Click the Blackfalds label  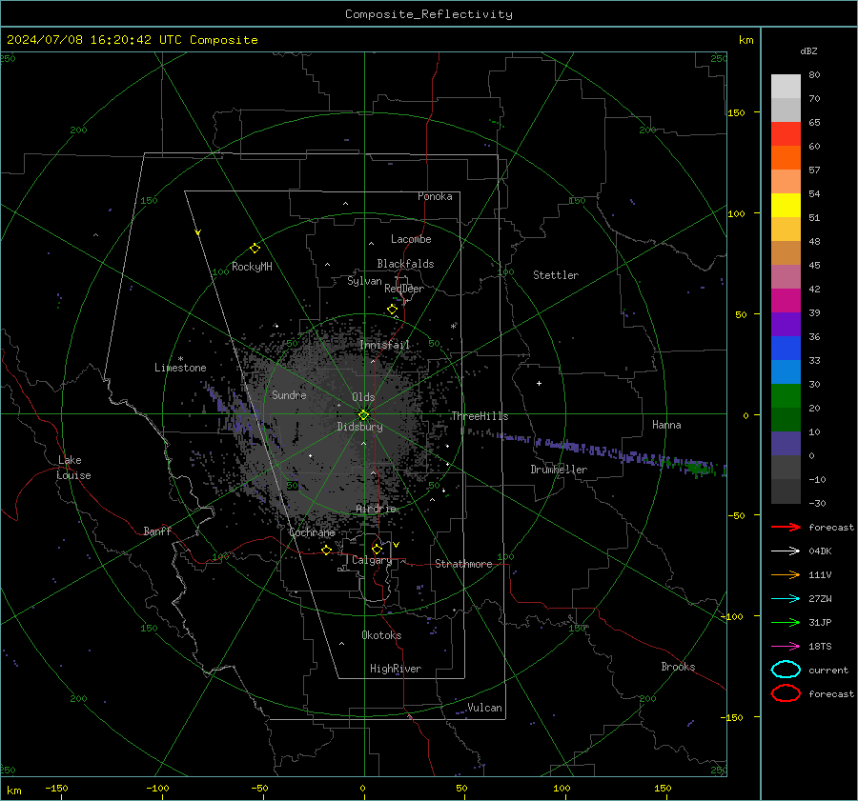point(405,264)
